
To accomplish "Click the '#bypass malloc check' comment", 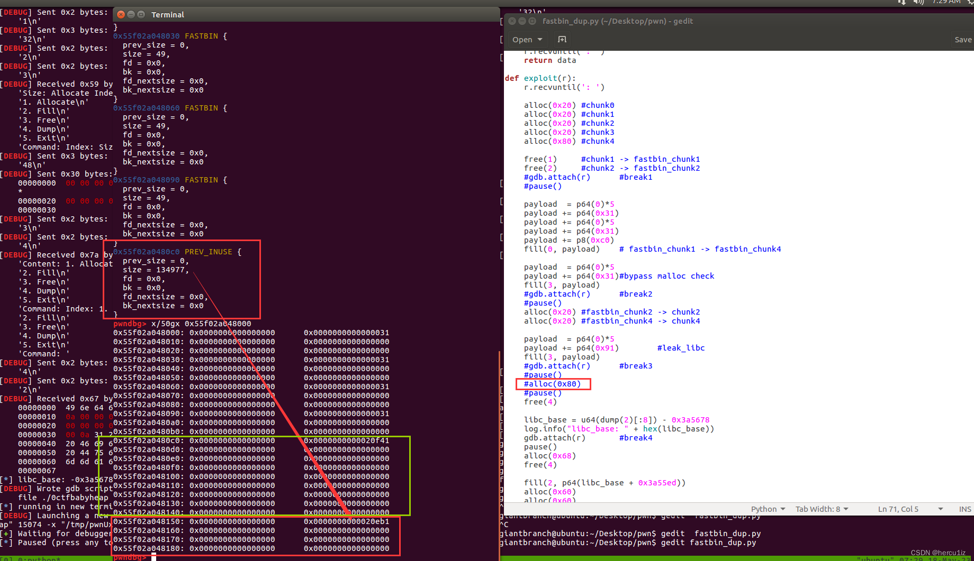I will pyautogui.click(x=667, y=276).
